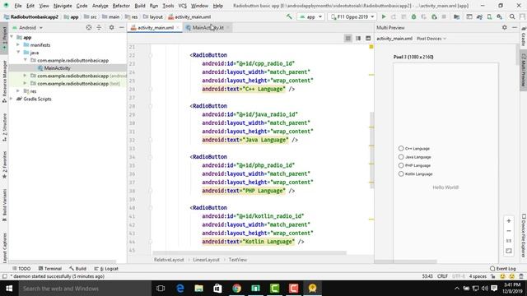
Task: Select MainActivity in the project tree
Action: tap(57, 68)
